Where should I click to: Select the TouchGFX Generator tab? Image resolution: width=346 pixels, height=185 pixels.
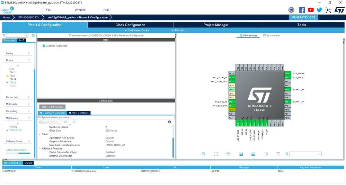click(x=53, y=113)
